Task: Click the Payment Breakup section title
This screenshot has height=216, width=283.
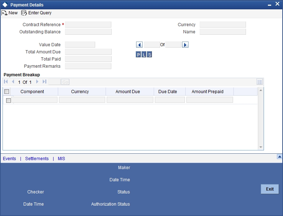Action: 22,75
